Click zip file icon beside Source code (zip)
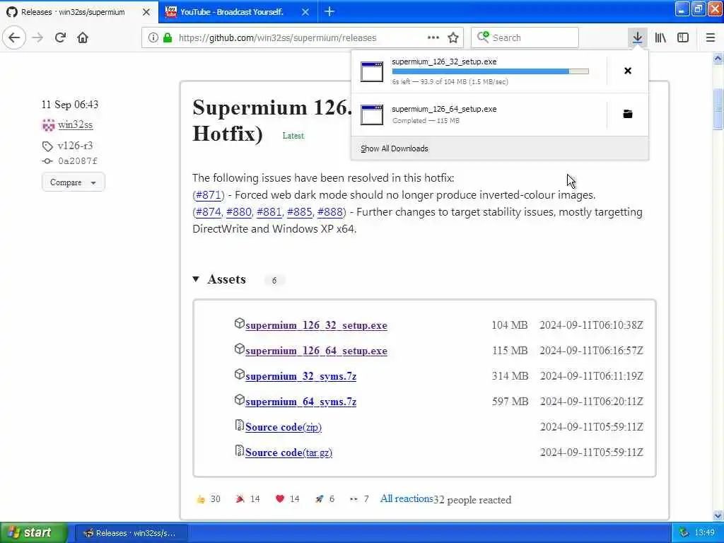The width and height of the screenshot is (724, 543). [239, 425]
